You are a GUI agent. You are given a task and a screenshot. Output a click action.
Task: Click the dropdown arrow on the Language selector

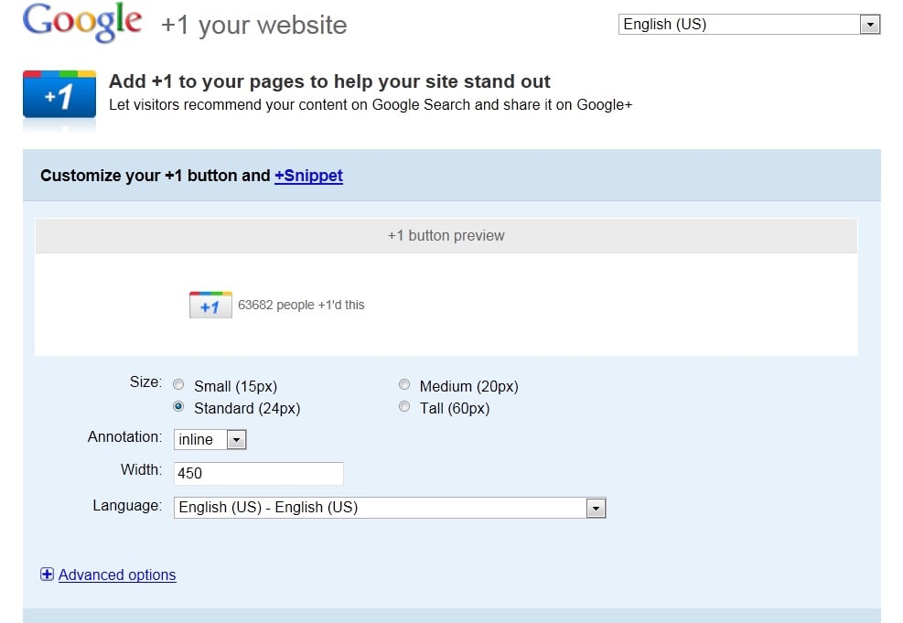[x=597, y=508]
